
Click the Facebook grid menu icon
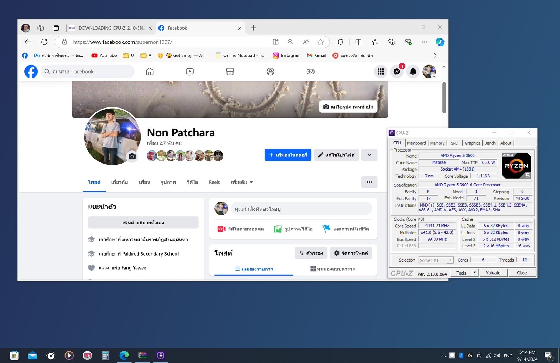[x=380, y=72]
